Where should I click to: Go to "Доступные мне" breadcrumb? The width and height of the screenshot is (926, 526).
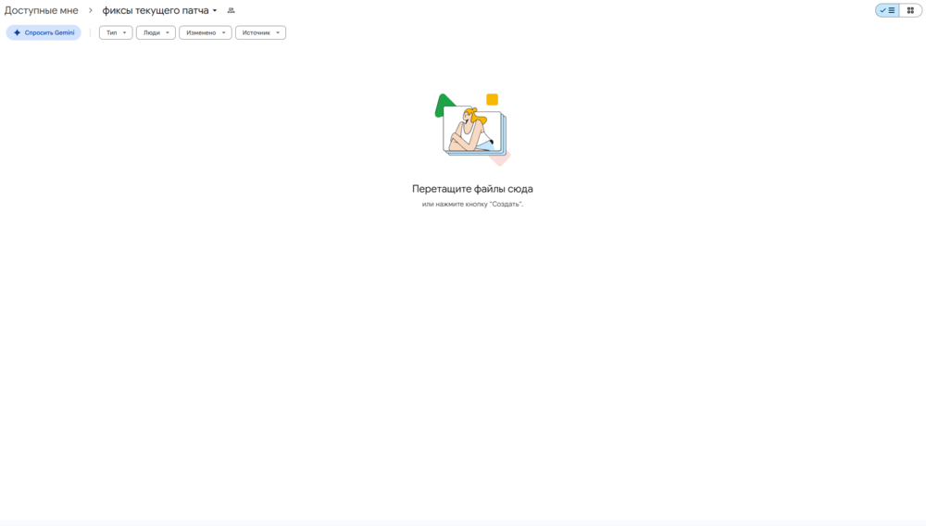pyautogui.click(x=42, y=10)
